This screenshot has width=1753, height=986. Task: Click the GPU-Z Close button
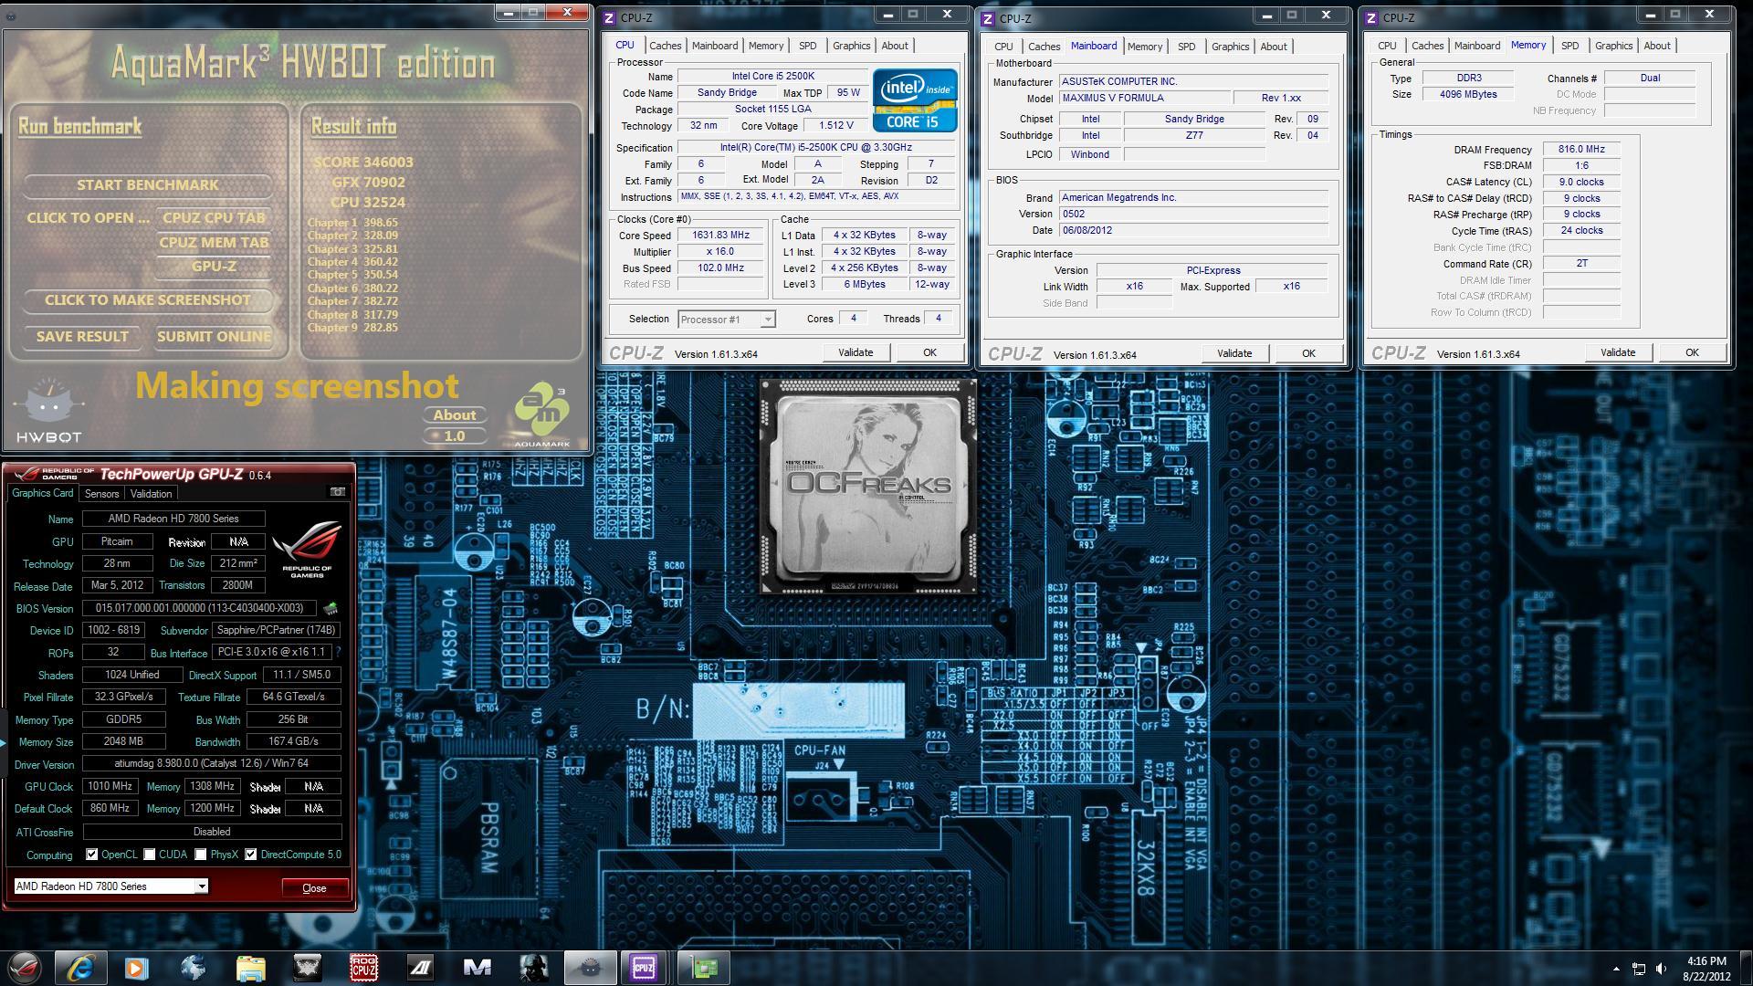[x=314, y=888]
